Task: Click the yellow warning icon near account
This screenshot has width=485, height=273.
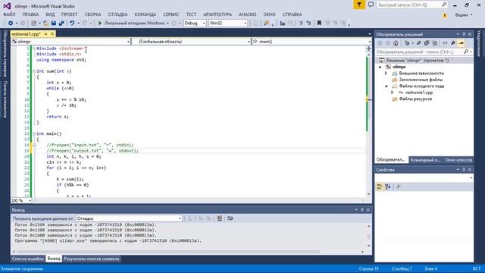Action: (445, 15)
